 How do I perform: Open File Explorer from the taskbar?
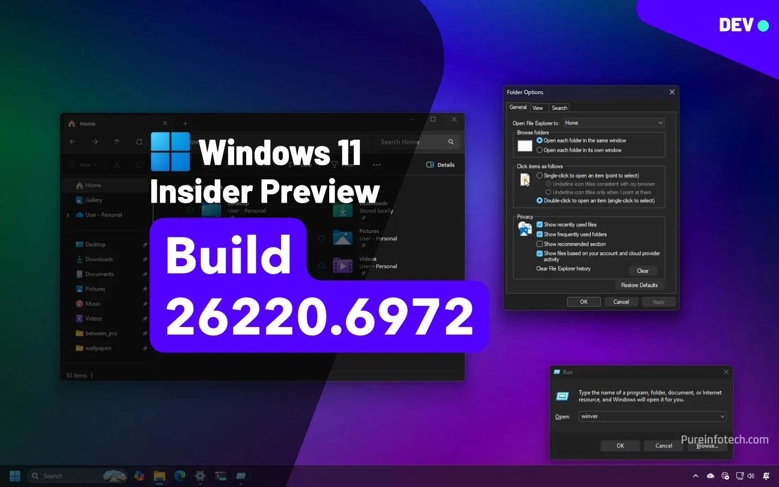[160, 476]
